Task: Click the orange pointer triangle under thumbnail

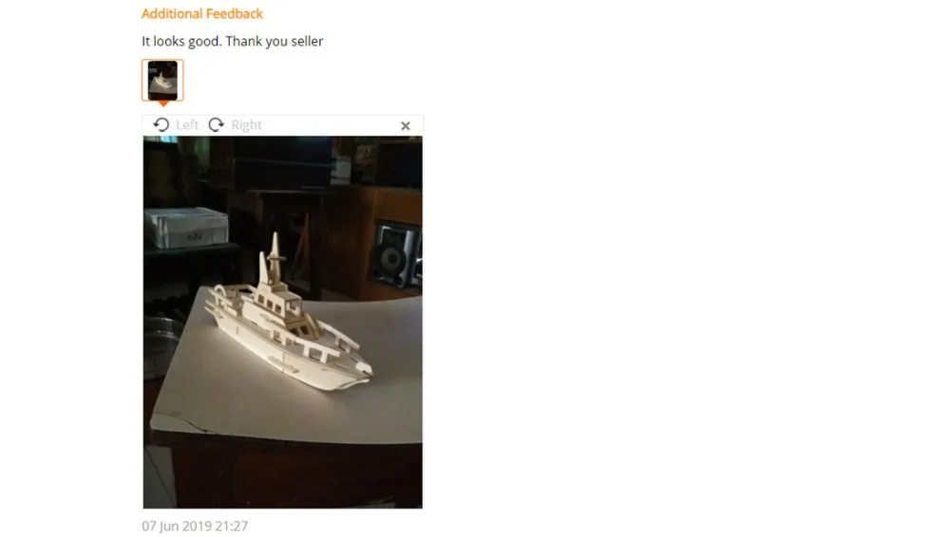Action: pos(163,103)
